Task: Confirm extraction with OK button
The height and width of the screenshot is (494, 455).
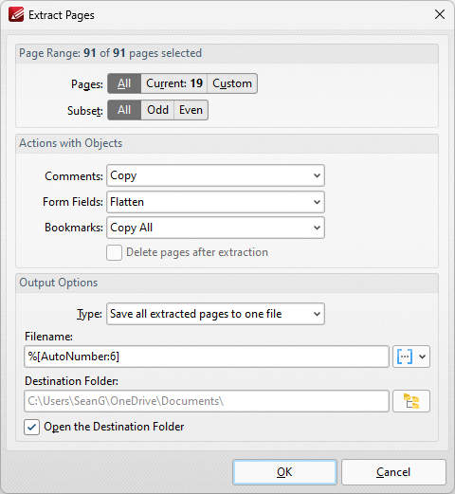Action: tap(284, 472)
